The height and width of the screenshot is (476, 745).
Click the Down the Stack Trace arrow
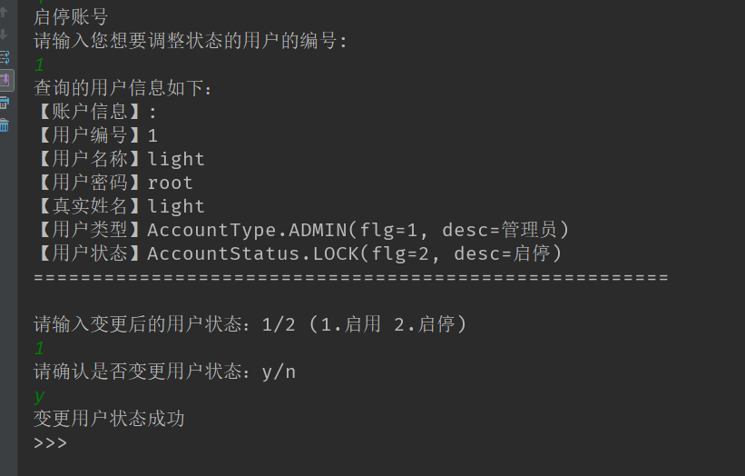4,35
